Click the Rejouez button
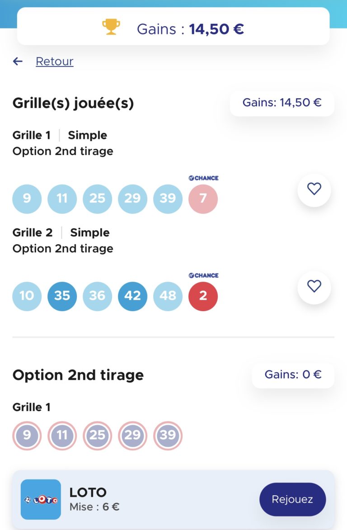347x530 pixels. pyautogui.click(x=293, y=499)
